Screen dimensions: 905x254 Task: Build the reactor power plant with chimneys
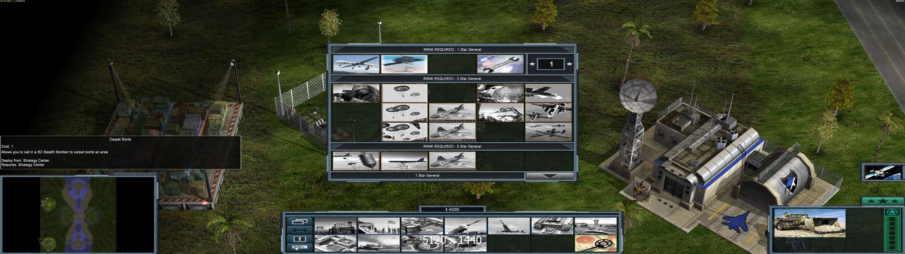point(335,226)
